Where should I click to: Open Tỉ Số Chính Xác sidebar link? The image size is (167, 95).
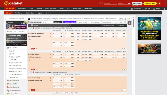[15, 57]
